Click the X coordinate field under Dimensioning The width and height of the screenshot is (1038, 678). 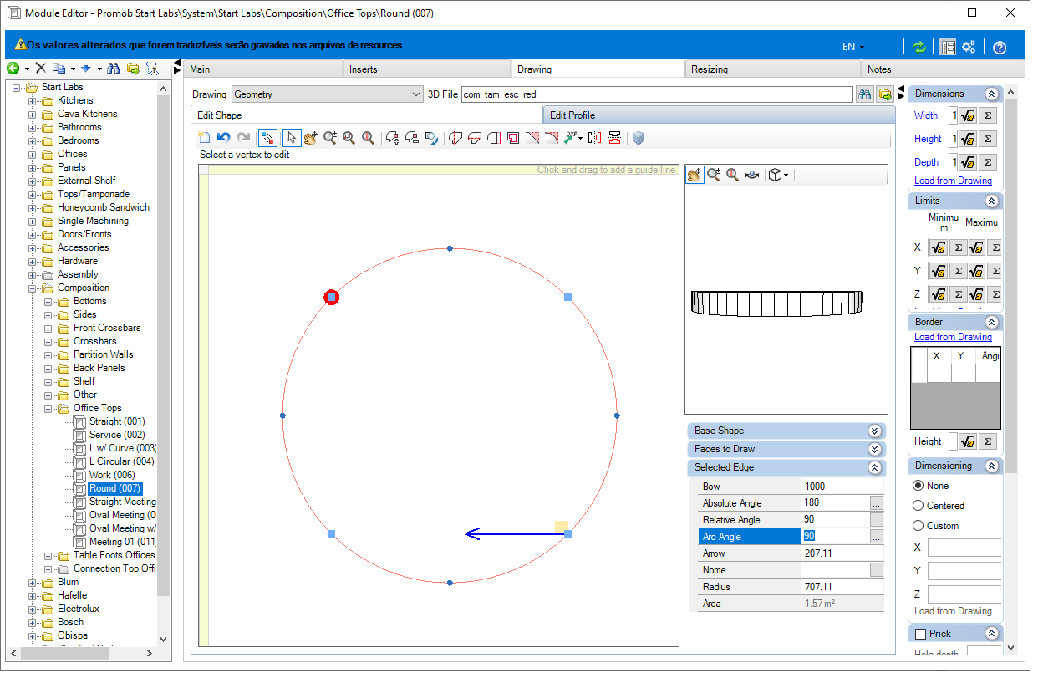tap(964, 548)
